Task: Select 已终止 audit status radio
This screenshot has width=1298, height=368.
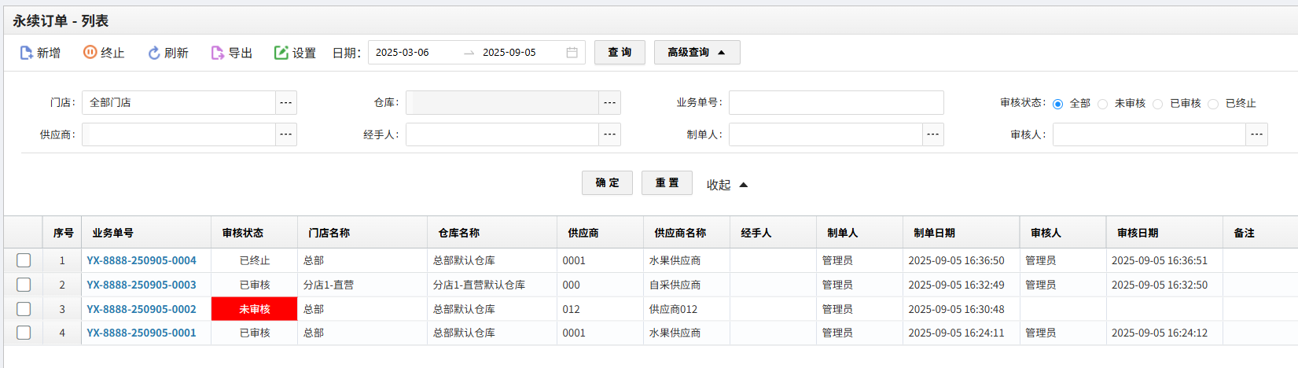Action: [1214, 104]
